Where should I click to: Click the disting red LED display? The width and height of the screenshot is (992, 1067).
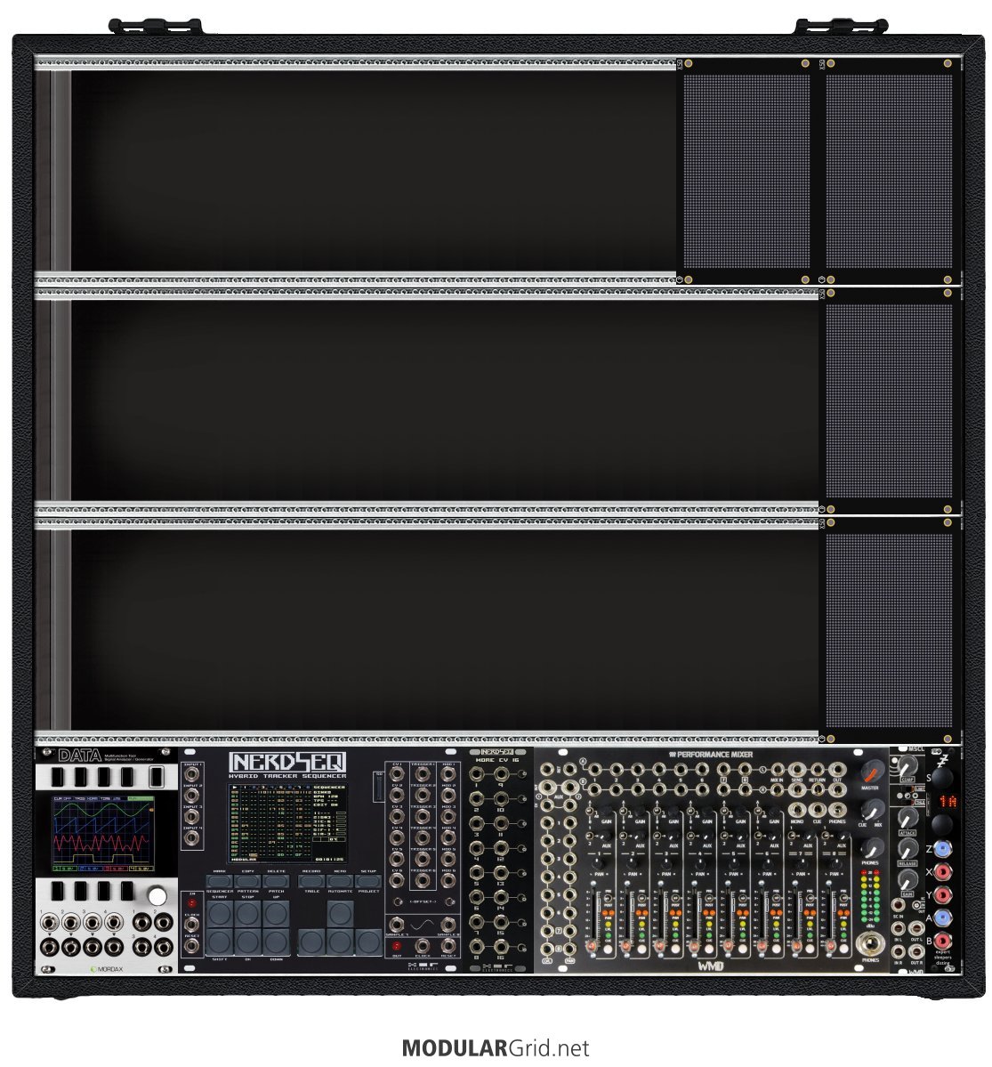tap(948, 801)
